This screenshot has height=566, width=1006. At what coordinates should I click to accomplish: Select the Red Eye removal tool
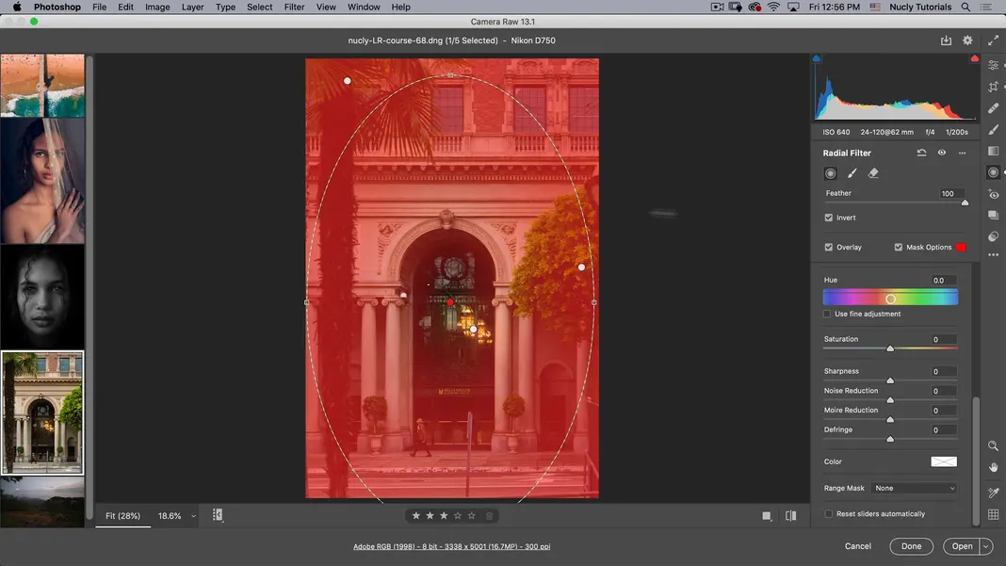pos(993,194)
